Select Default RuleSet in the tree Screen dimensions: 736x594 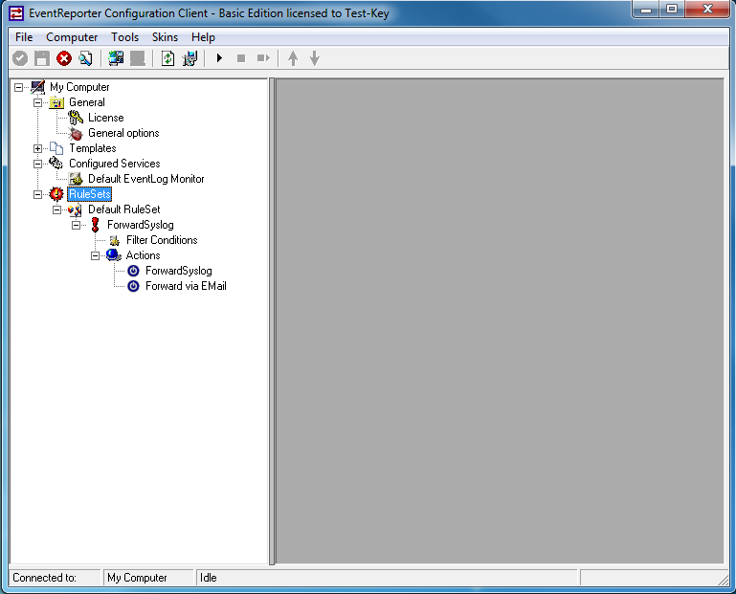coord(123,209)
